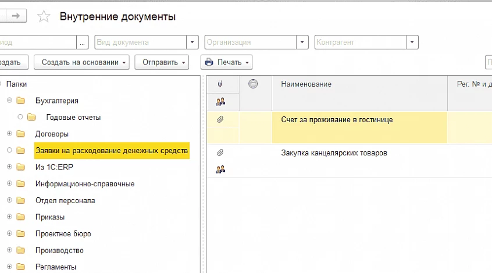Click the Из 1С:ERP folder icon
Image resolution: width=492 pixels, height=273 pixels.
(x=21, y=167)
